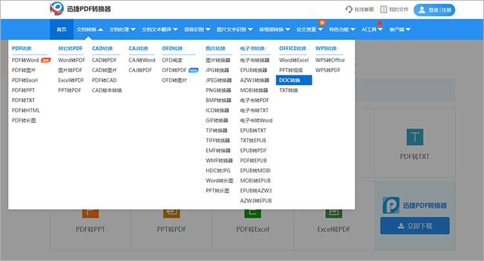This screenshot has width=484, height=261.
Task: Select WPS转Office menu item
Action: tap(330, 60)
